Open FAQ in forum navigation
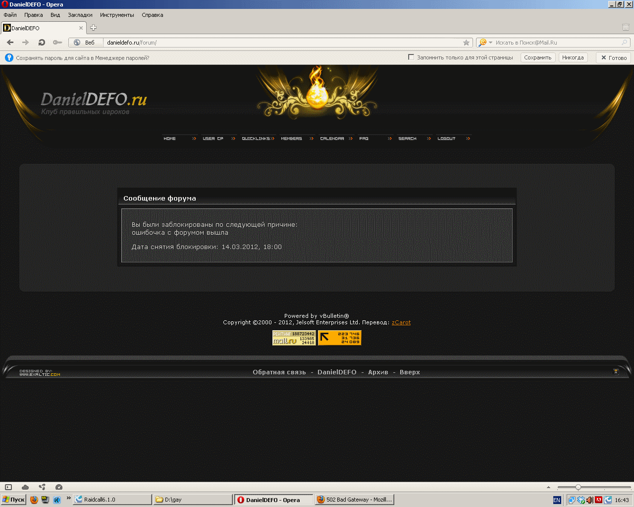 click(x=375, y=138)
